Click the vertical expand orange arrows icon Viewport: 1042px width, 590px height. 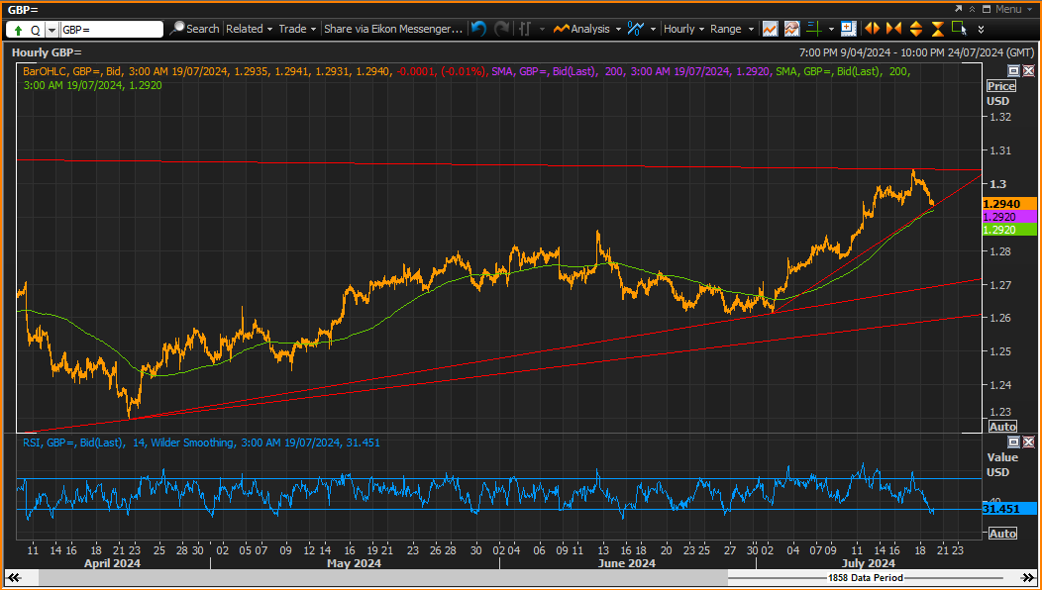pyautogui.click(x=916, y=29)
